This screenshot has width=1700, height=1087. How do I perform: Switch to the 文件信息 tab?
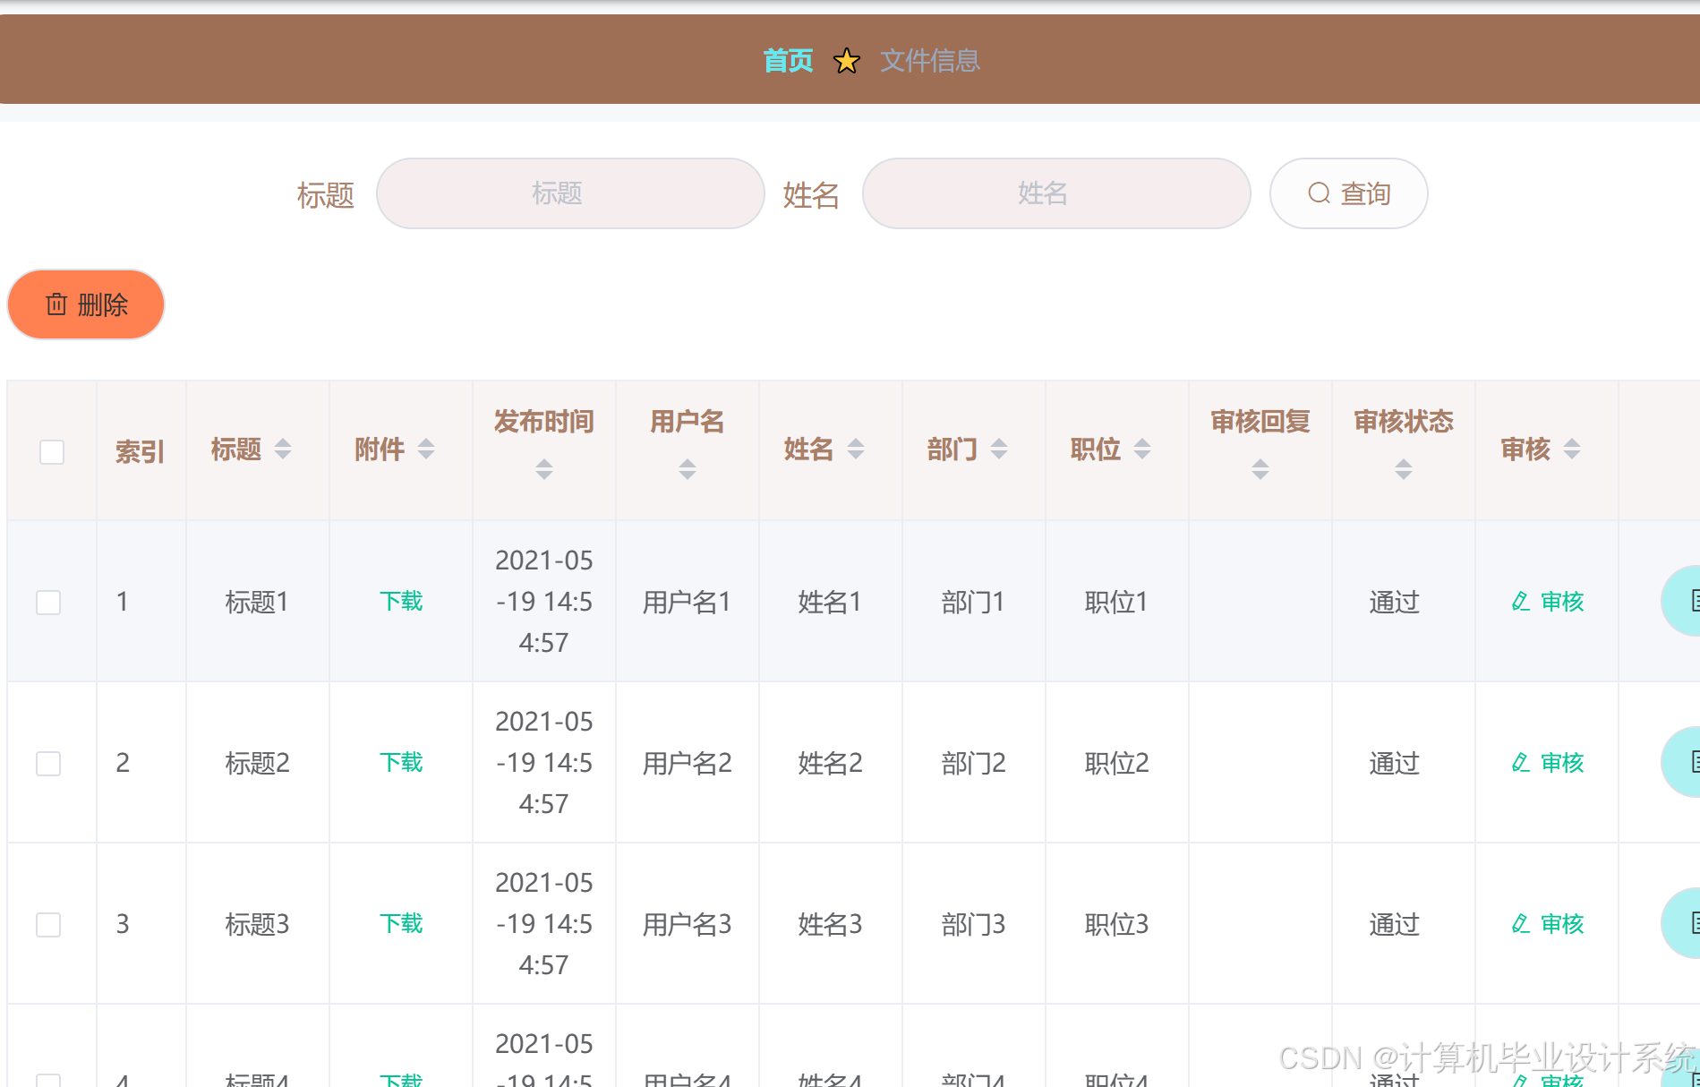[931, 60]
